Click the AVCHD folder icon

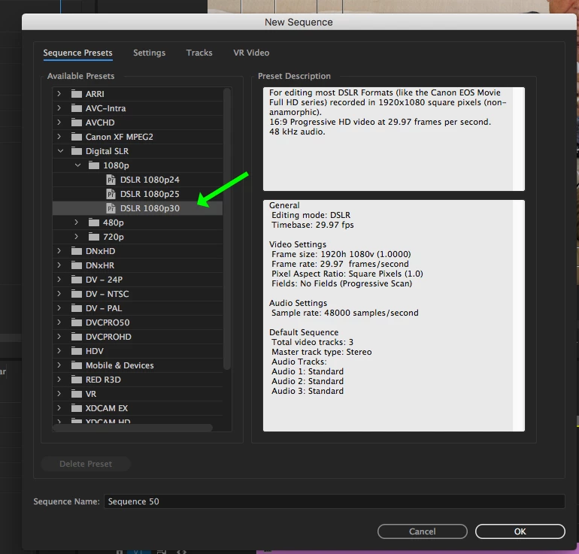(77, 123)
